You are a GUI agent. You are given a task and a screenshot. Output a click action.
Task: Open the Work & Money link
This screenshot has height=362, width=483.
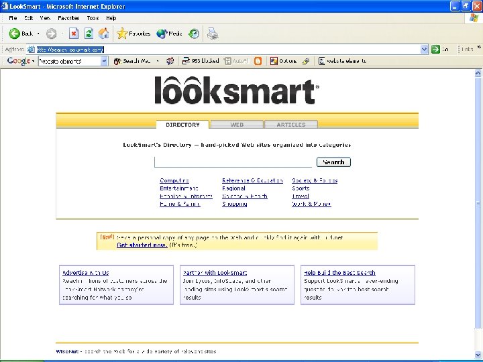click(x=311, y=204)
